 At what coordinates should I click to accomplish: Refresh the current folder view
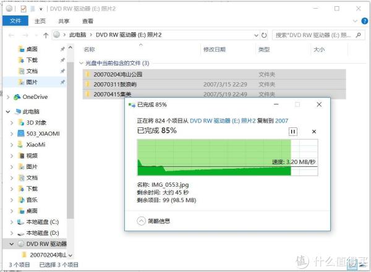tap(265, 35)
